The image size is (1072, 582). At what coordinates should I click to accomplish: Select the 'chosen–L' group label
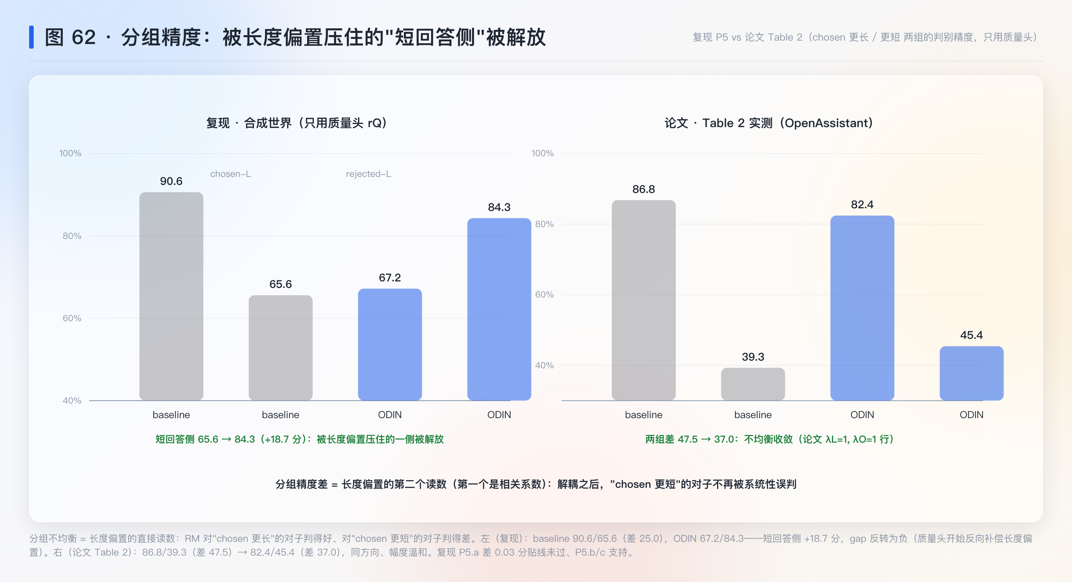[230, 173]
